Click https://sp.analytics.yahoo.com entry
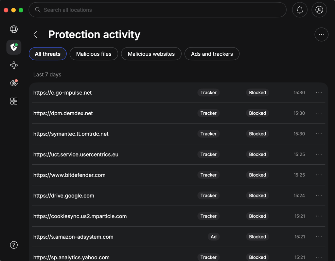The image size is (335, 261). point(71,257)
